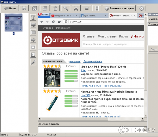Click the copy screenshots icon
The height and width of the screenshot is (137, 158).
point(45,8)
